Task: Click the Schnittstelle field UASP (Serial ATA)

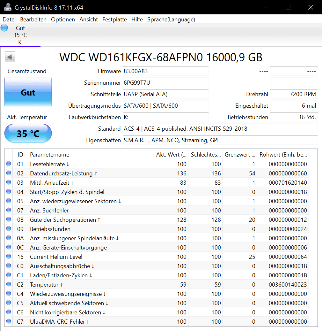Action: click(x=165, y=94)
